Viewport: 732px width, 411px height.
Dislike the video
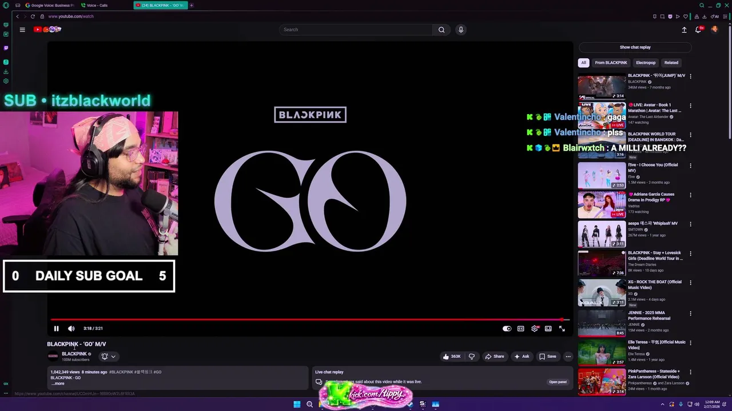[x=472, y=356]
